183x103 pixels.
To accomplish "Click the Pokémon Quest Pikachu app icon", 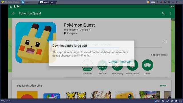I will coord(36,42).
